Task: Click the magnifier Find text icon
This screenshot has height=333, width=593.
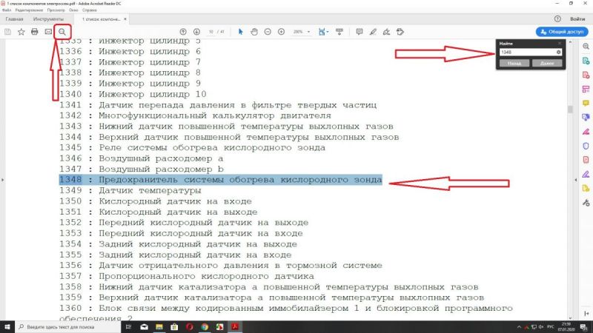Action: (62, 32)
